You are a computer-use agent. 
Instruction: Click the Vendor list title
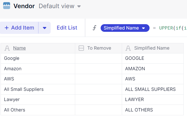[x=24, y=6]
